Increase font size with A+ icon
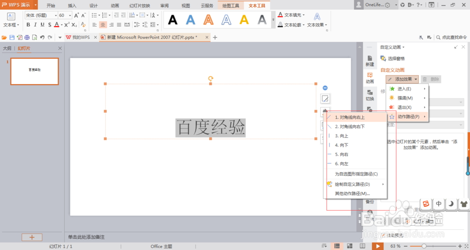This screenshot has height=250, width=470. pos(77,15)
